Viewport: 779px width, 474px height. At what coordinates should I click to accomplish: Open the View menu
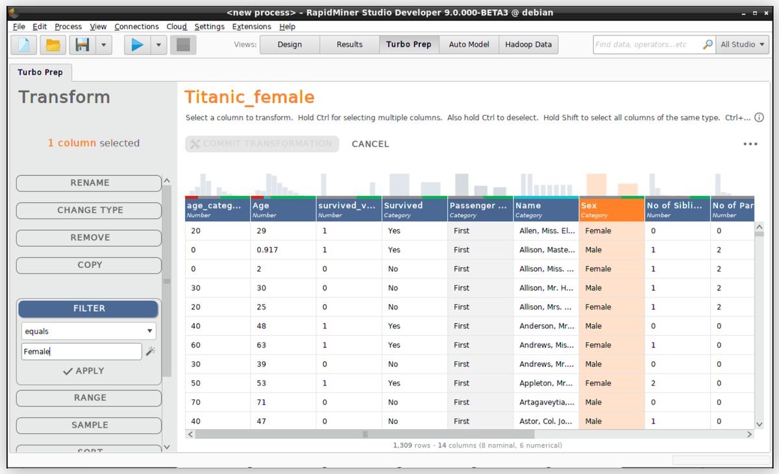(x=98, y=27)
